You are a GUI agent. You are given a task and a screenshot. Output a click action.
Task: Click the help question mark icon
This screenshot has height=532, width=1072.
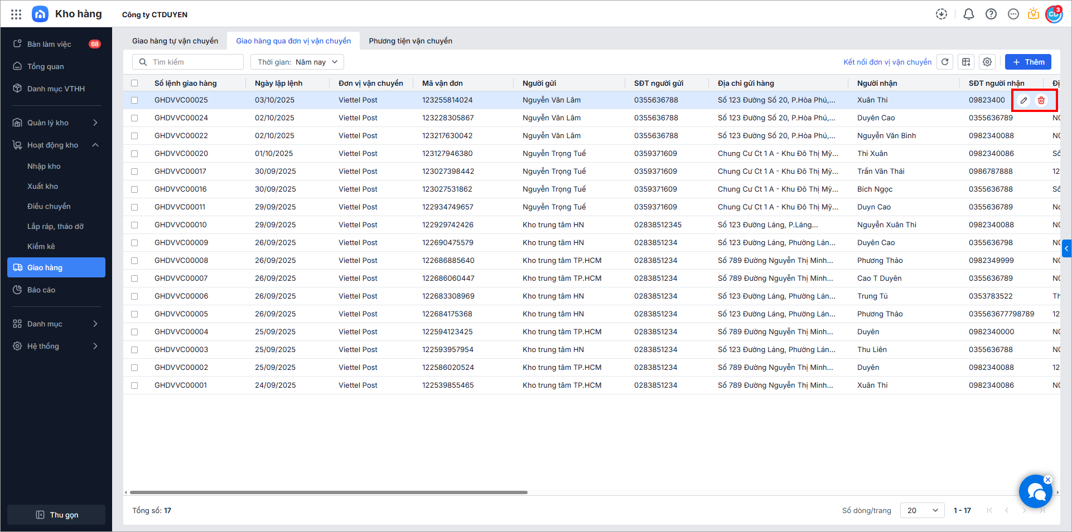[x=991, y=14]
